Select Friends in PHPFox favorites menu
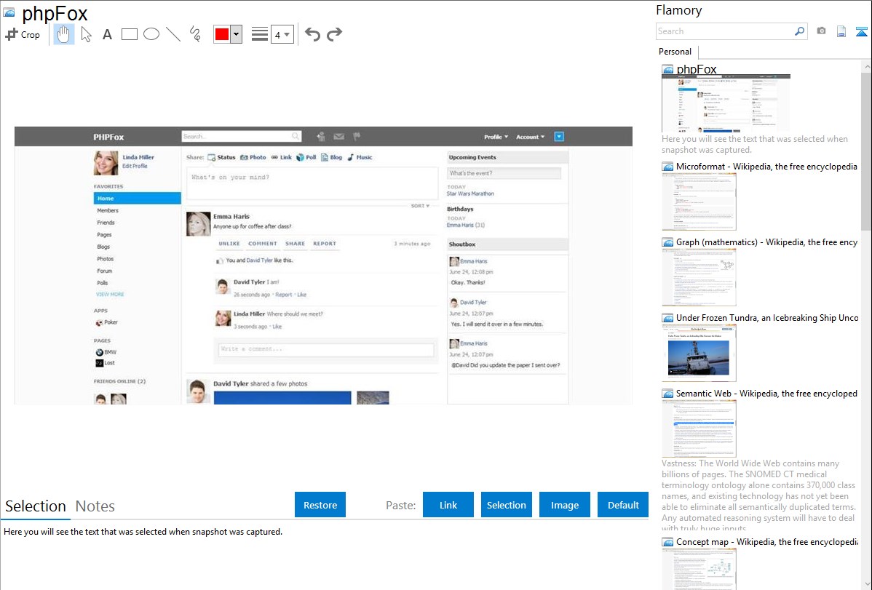This screenshot has width=872, height=590. pos(106,223)
